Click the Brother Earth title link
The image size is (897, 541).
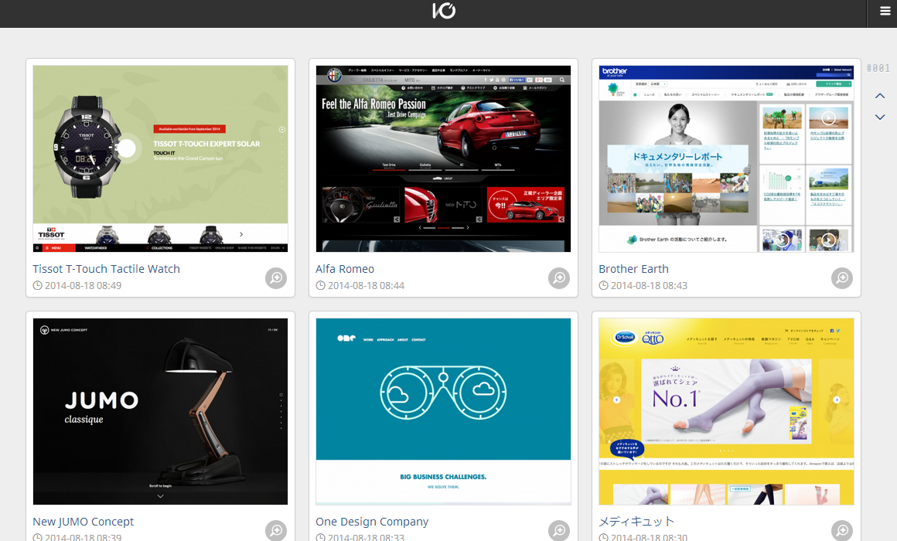(x=633, y=269)
